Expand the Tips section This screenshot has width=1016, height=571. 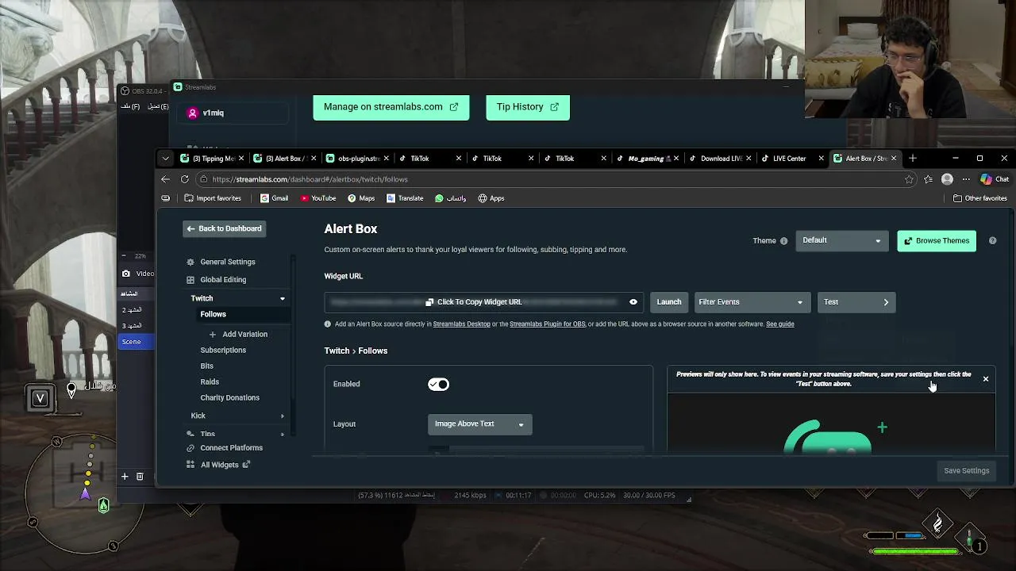283,435
